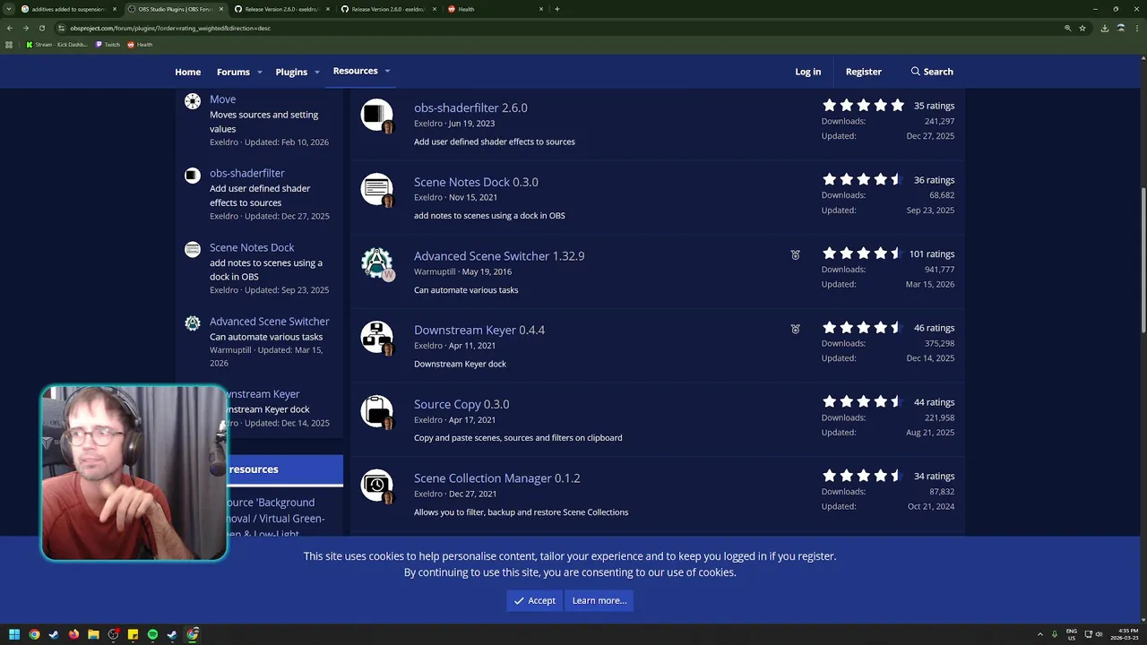The image size is (1147, 645).
Task: Expand the Resources dropdown arrow
Action: (x=387, y=71)
